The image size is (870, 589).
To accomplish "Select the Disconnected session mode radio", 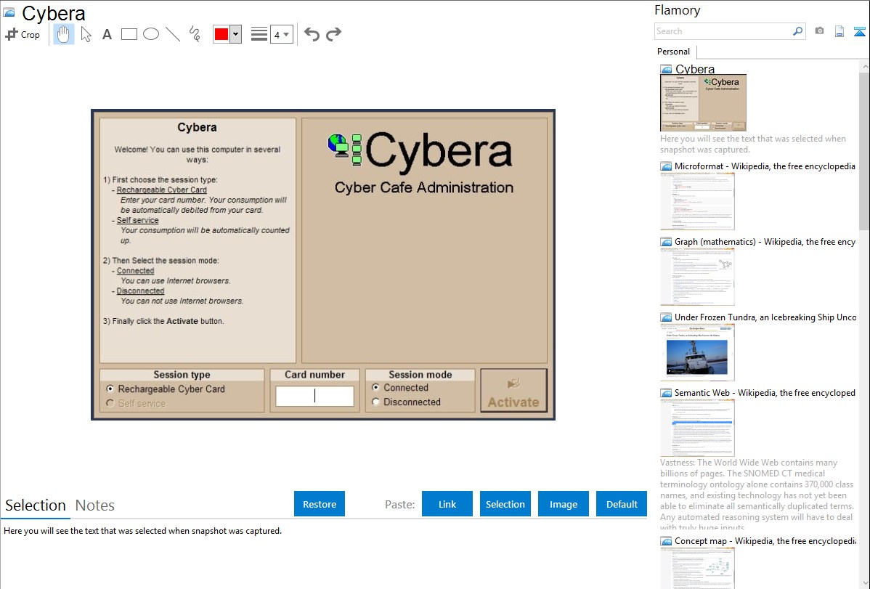I will tap(375, 402).
